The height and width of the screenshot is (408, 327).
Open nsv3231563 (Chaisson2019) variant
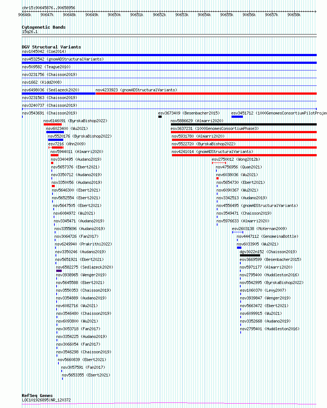point(50,98)
